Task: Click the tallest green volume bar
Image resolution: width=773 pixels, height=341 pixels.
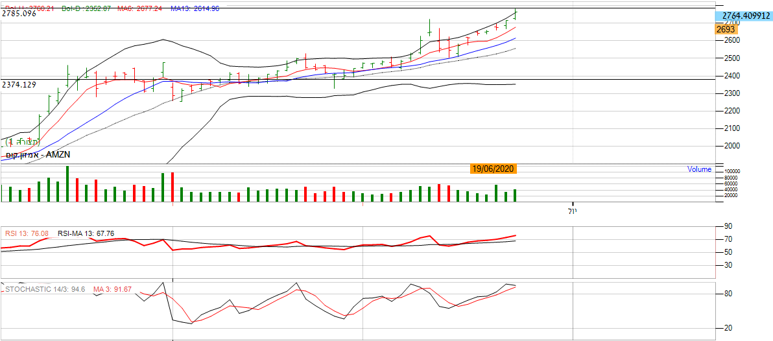Action: tap(67, 183)
